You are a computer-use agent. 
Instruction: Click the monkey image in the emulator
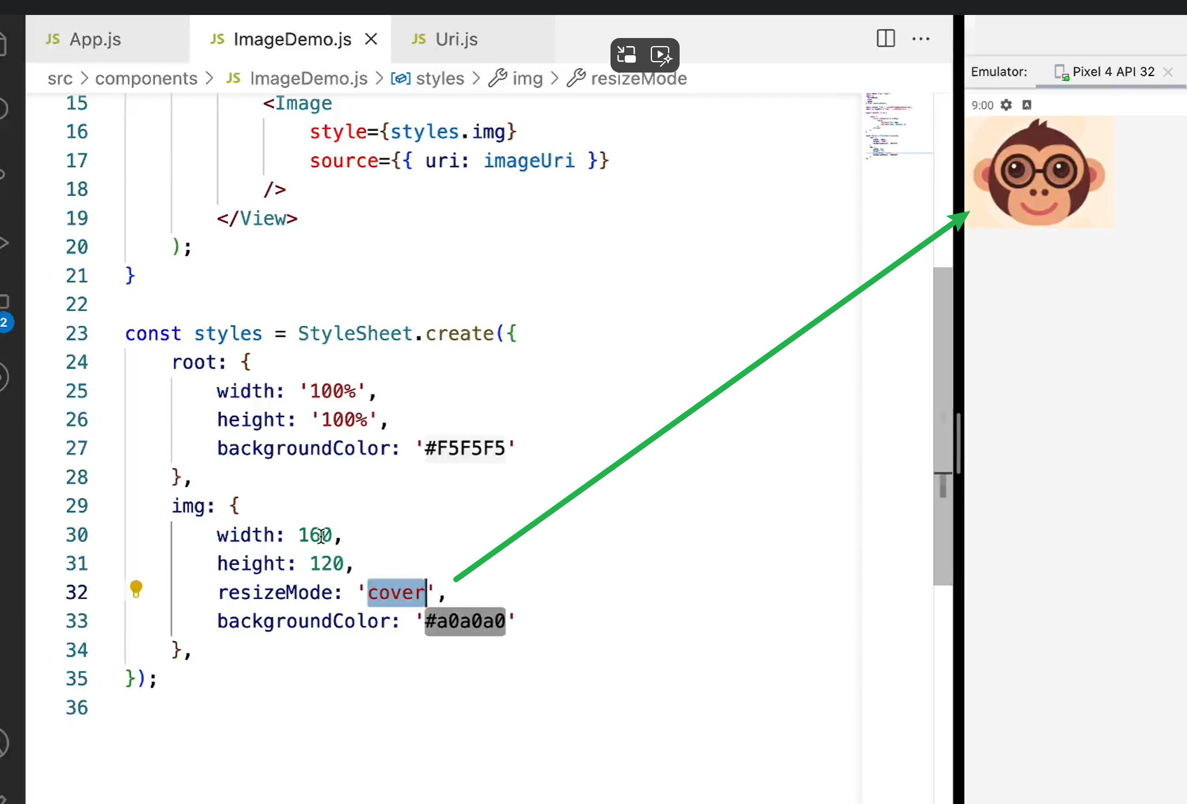coord(1040,172)
